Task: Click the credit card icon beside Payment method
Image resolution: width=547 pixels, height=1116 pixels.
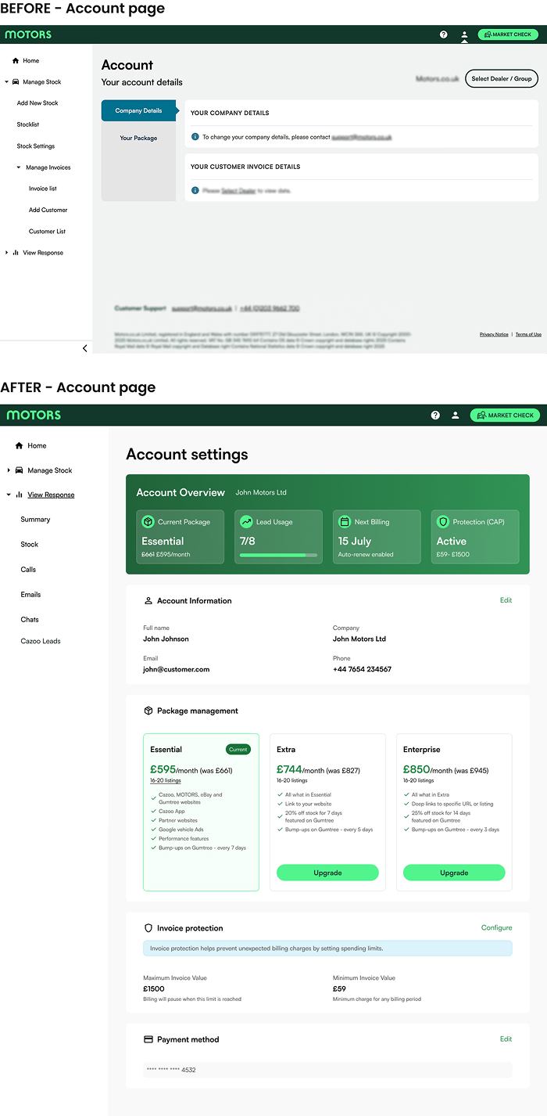Action: [x=148, y=1039]
